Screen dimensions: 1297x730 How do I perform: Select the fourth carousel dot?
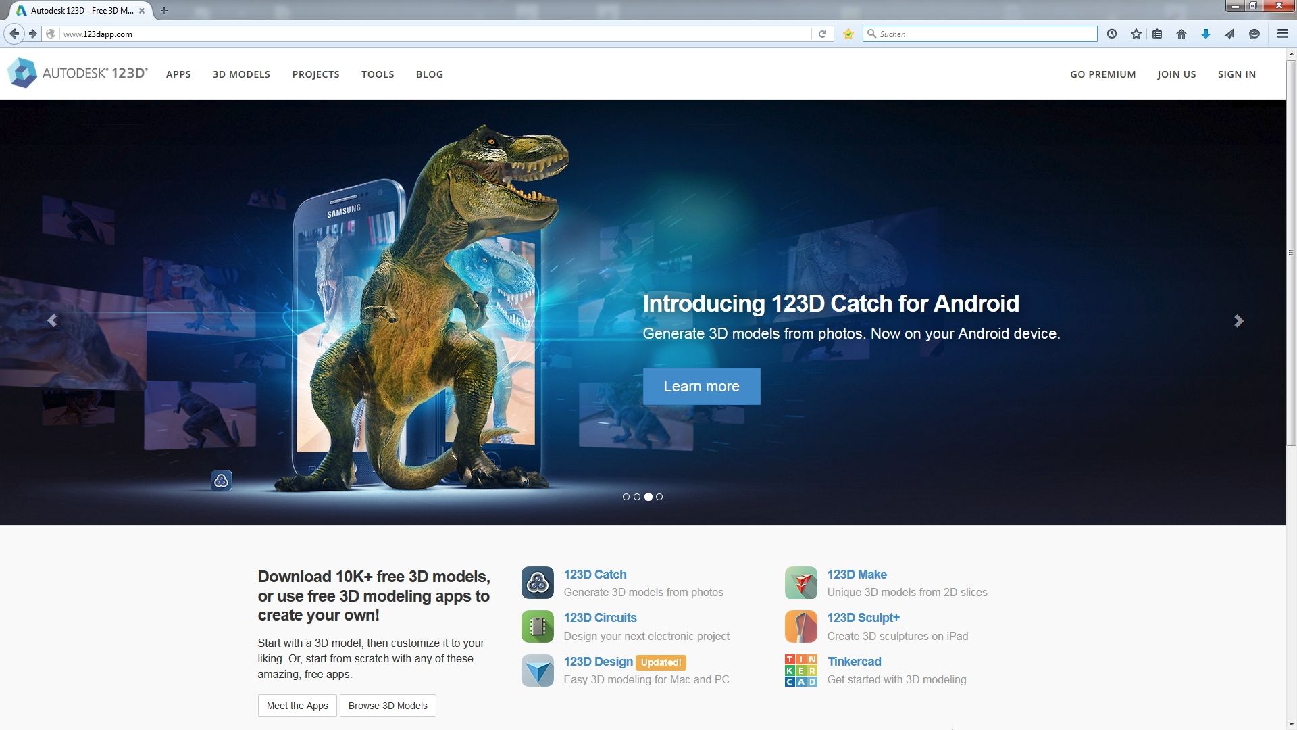659,497
